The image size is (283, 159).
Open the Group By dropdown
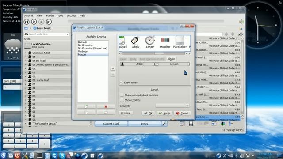[x=172, y=106]
